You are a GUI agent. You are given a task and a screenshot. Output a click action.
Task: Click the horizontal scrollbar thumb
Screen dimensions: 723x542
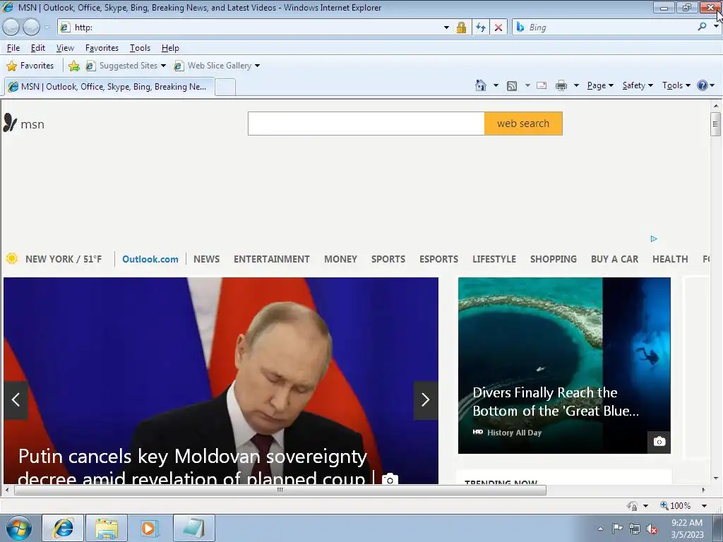point(280,490)
